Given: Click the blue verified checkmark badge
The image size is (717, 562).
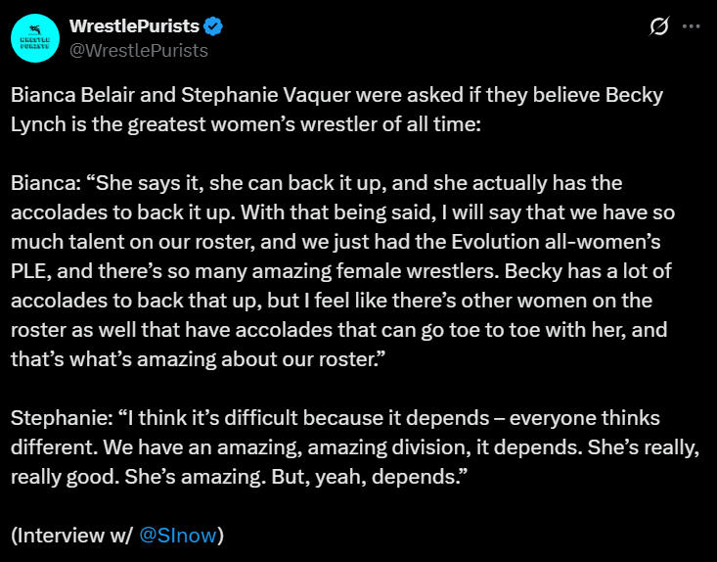Looking at the screenshot, I should 213,26.
